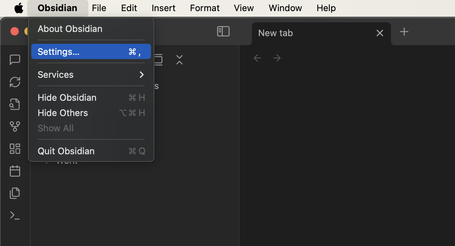
Task: Open Settings… from the Obsidian menu
Action: [91, 51]
